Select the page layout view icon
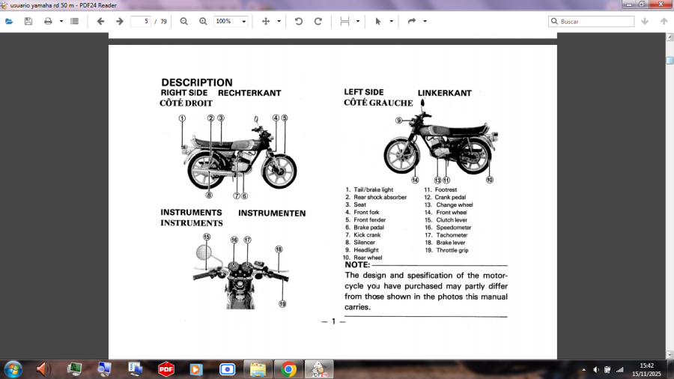This screenshot has height=379, width=674. coord(344,22)
